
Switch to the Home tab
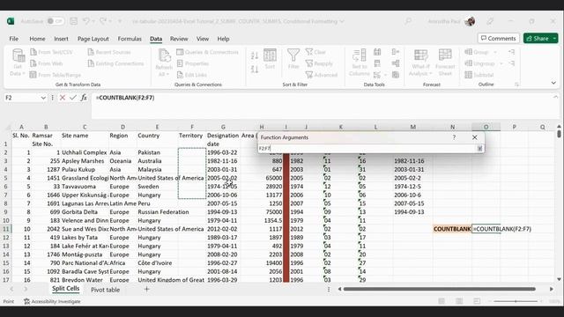tap(37, 39)
